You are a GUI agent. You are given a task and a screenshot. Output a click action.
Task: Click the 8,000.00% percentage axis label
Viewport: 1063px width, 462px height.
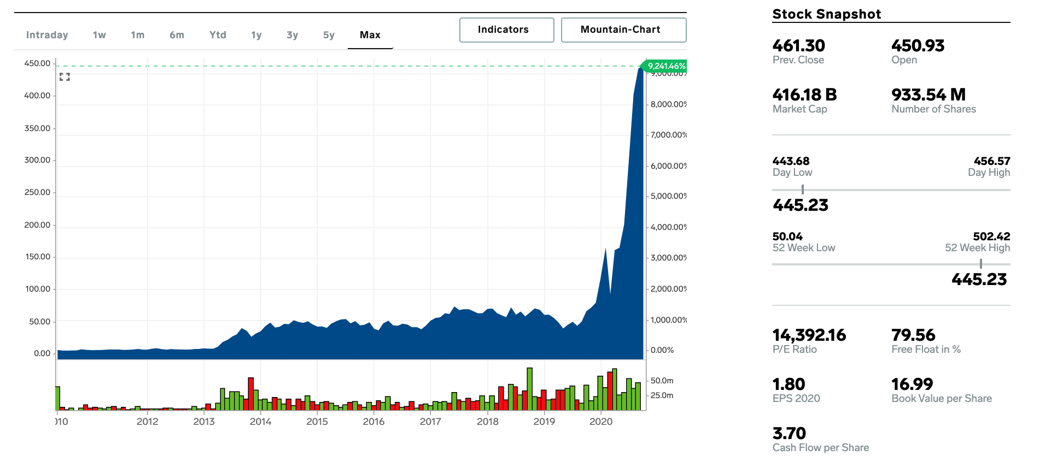(x=669, y=104)
